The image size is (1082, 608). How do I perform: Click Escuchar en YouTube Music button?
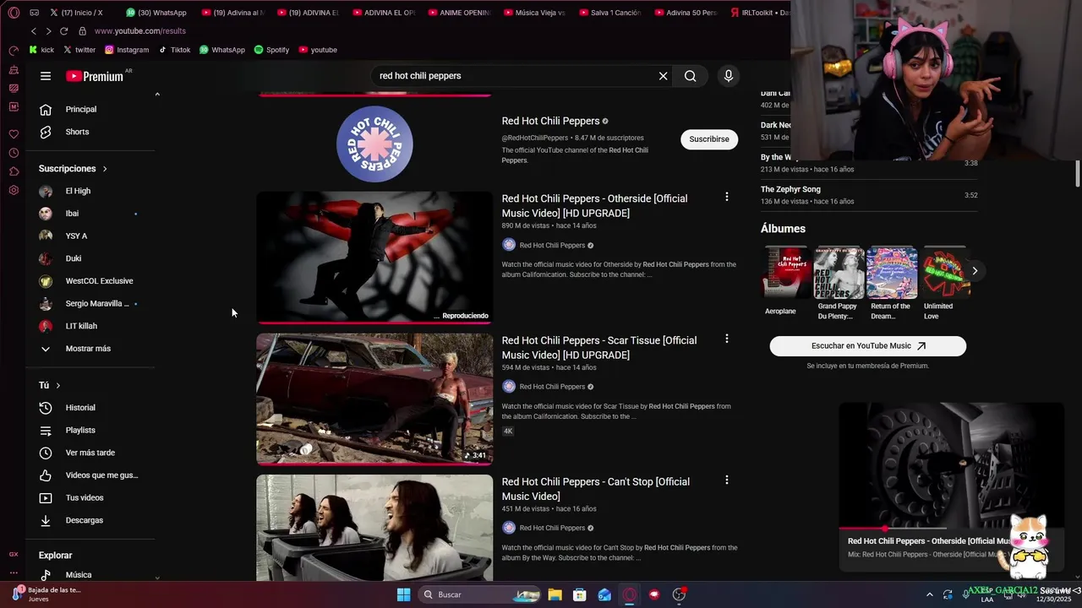(867, 345)
